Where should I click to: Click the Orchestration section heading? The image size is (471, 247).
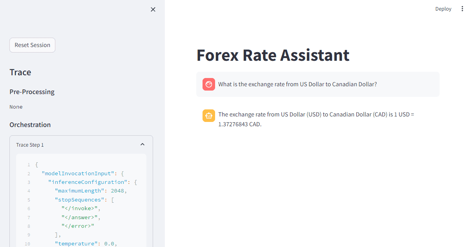tap(30, 125)
